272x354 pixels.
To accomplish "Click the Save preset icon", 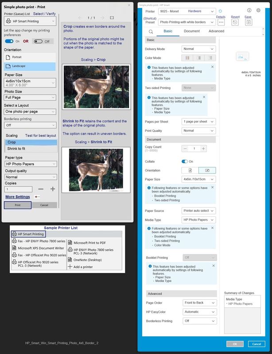I will coord(249,22).
